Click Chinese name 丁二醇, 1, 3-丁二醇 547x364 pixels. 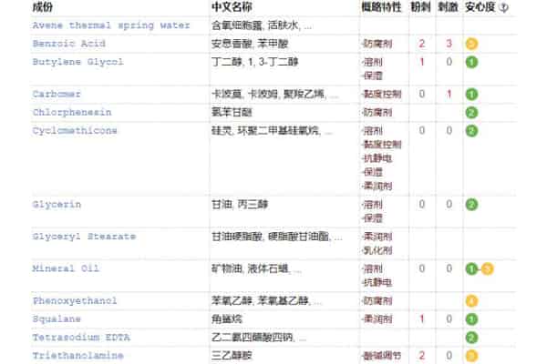[255, 62]
